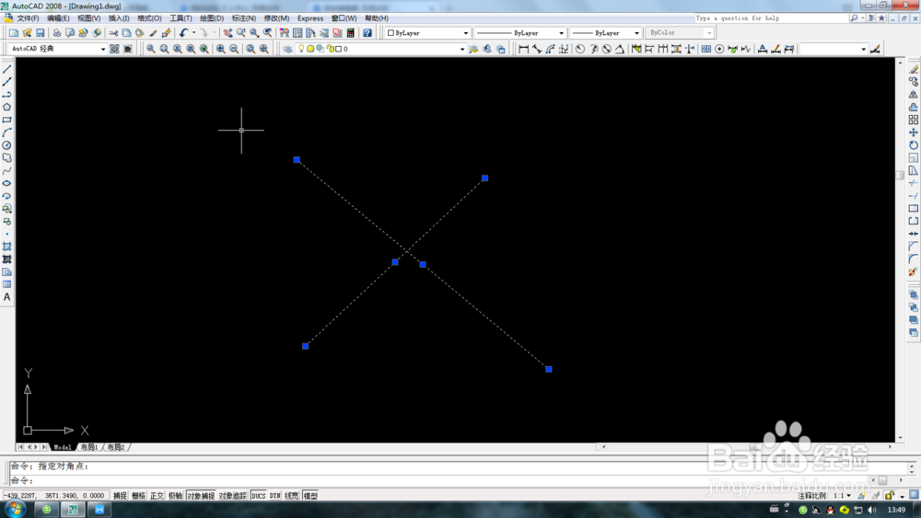Open the 文件(F) menu
The image size is (921, 518).
point(28,18)
